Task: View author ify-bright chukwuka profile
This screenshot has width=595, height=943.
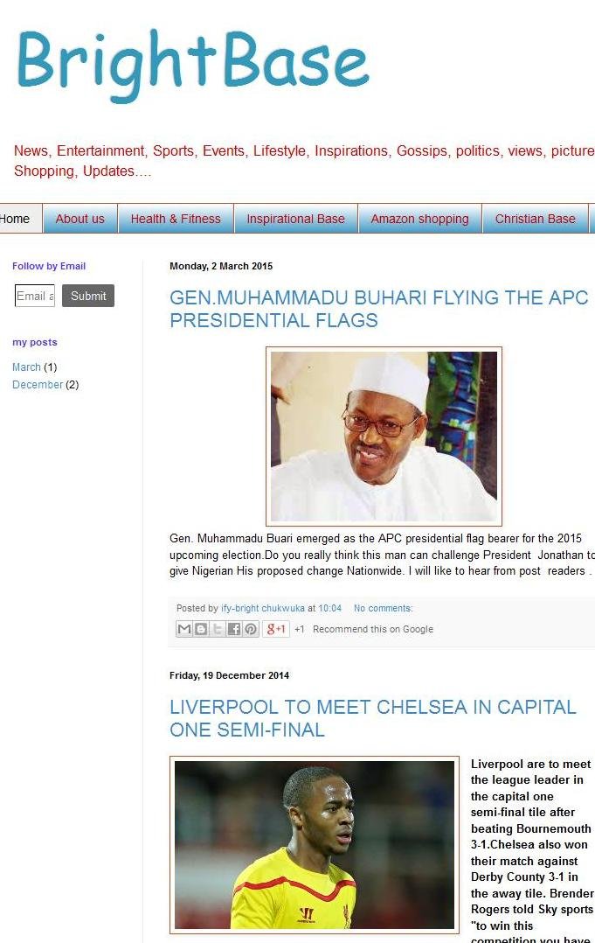Action: (x=263, y=608)
